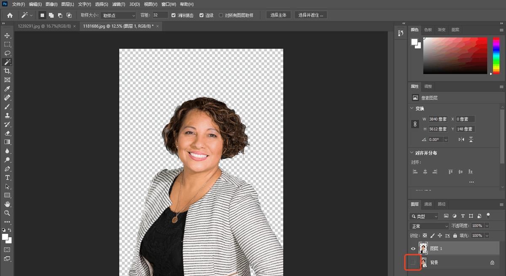
Task: Select the Move tool
Action: pyautogui.click(x=7, y=35)
